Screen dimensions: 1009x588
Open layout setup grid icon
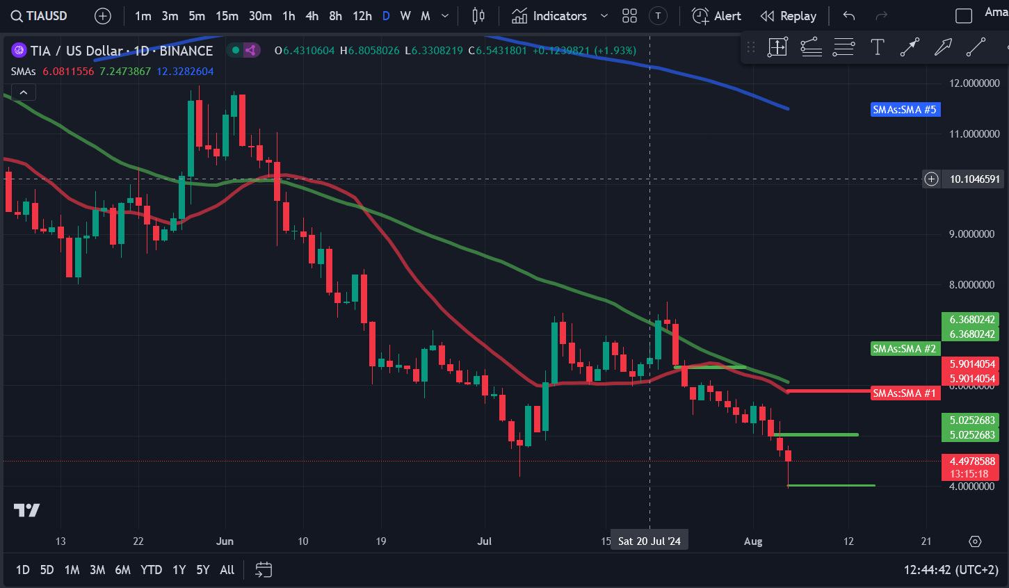[x=629, y=15]
